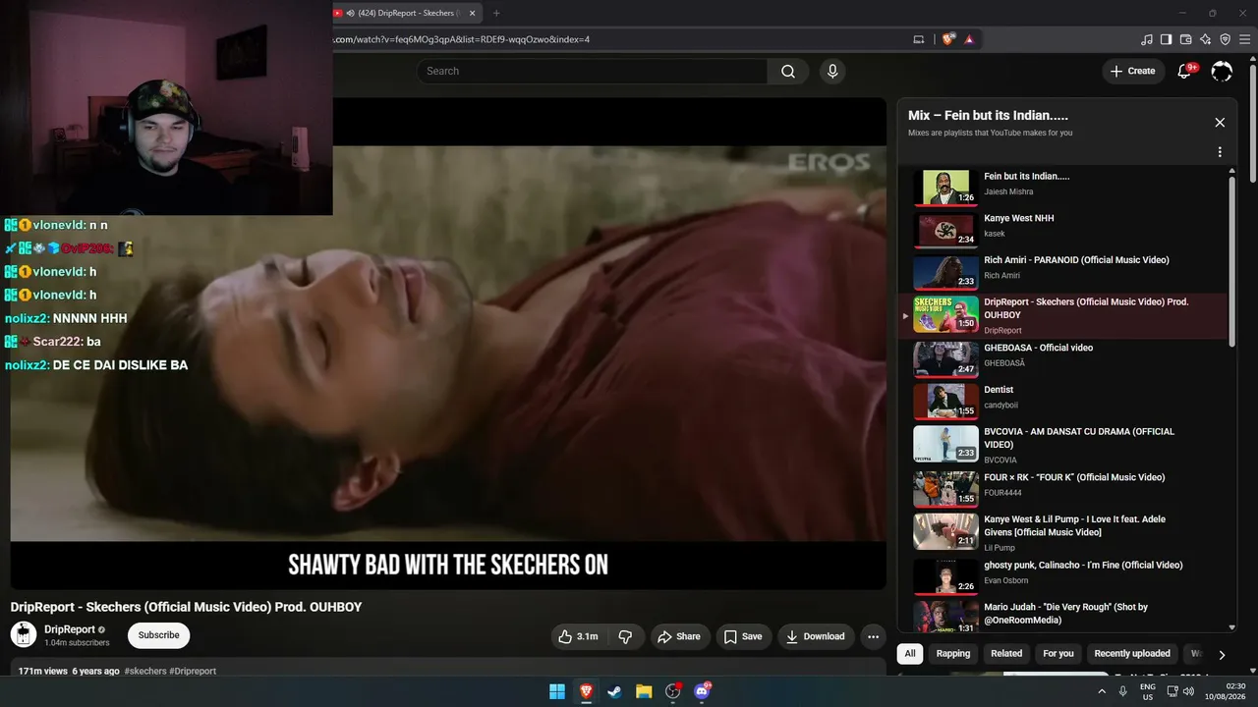Close the Mix playlist panel

(x=1220, y=123)
